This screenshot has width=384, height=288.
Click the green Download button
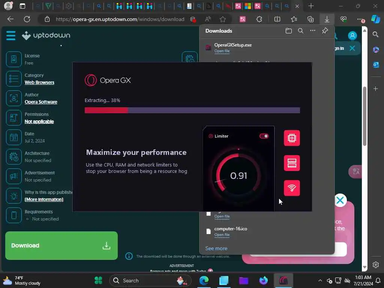click(61, 246)
